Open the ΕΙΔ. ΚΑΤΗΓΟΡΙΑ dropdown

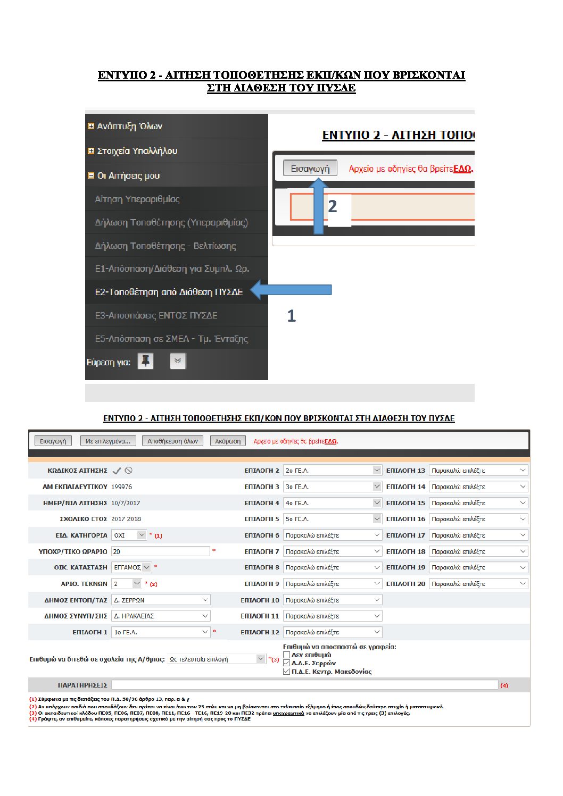[x=129, y=535]
